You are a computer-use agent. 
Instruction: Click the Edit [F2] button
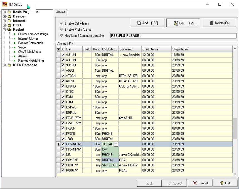tap(183, 23)
